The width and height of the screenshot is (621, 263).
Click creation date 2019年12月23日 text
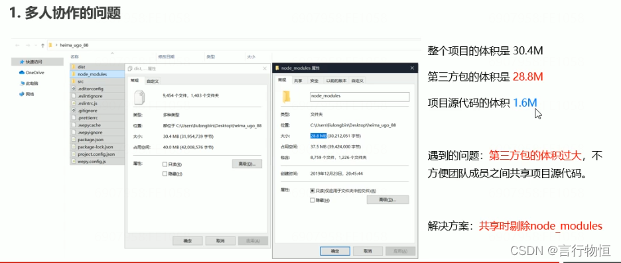336,173
